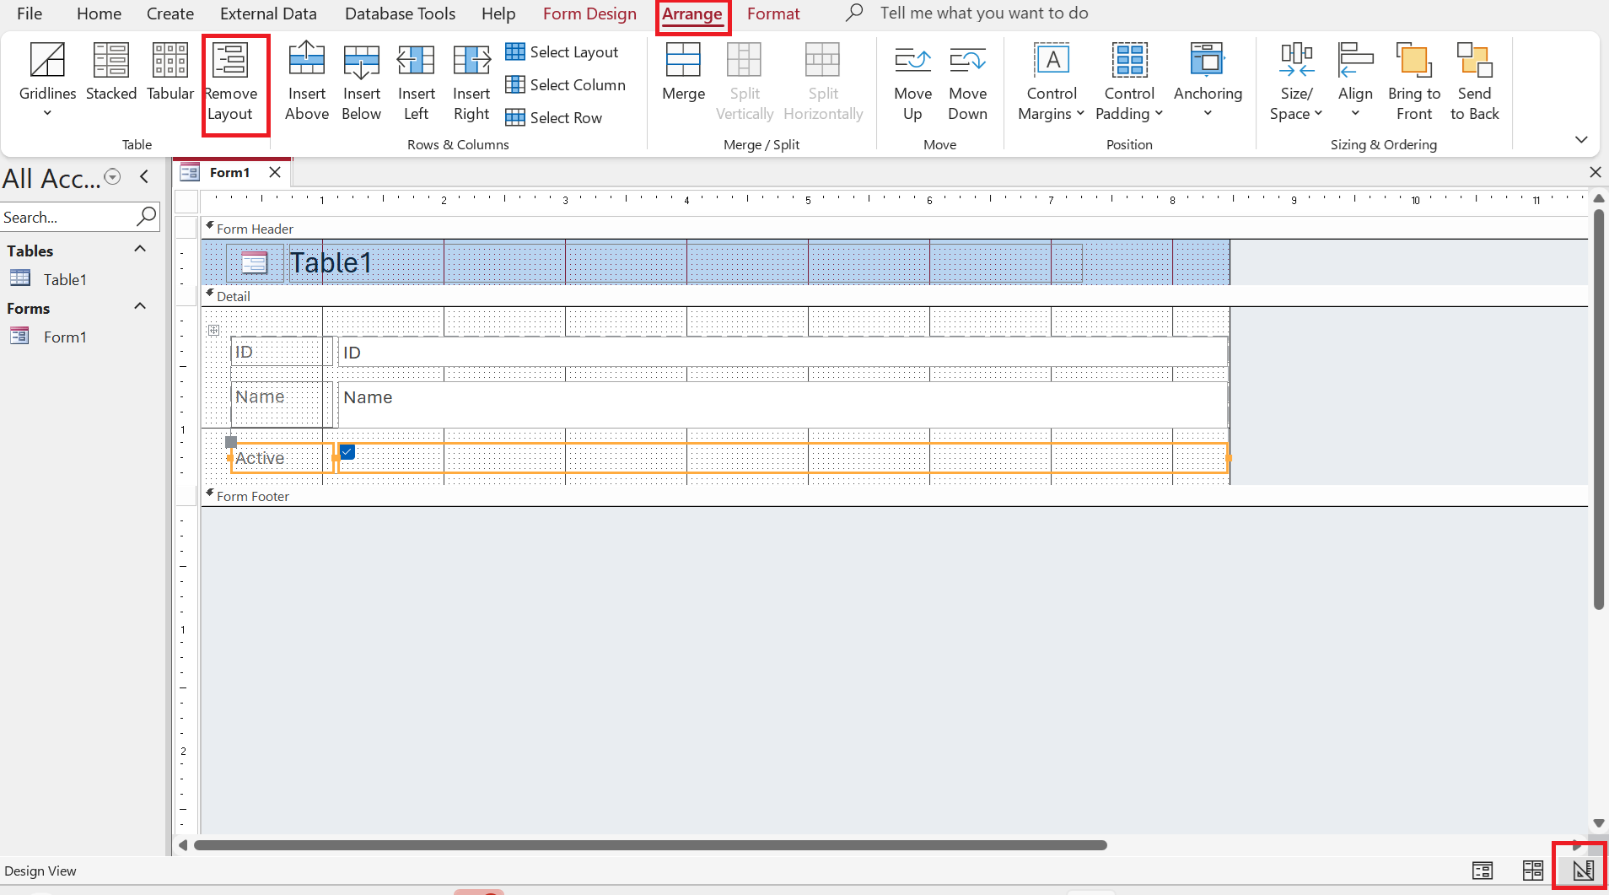Collapse the Forms group
This screenshot has width=1609, height=895.
[140, 307]
